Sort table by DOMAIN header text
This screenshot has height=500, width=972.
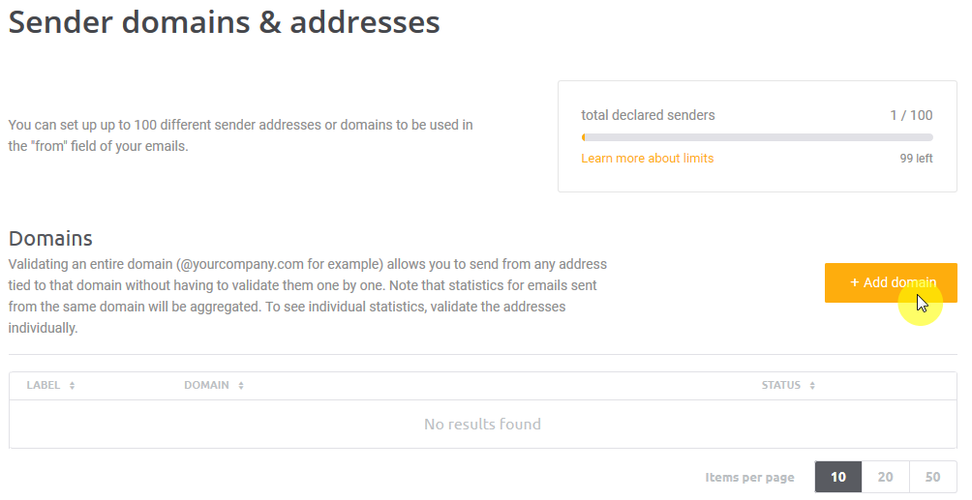coord(206,385)
